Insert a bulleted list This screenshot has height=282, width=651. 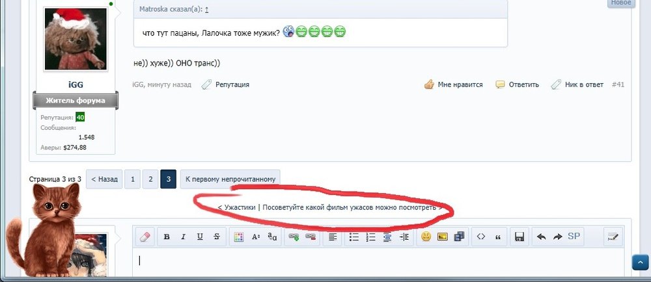pyautogui.click(x=354, y=237)
